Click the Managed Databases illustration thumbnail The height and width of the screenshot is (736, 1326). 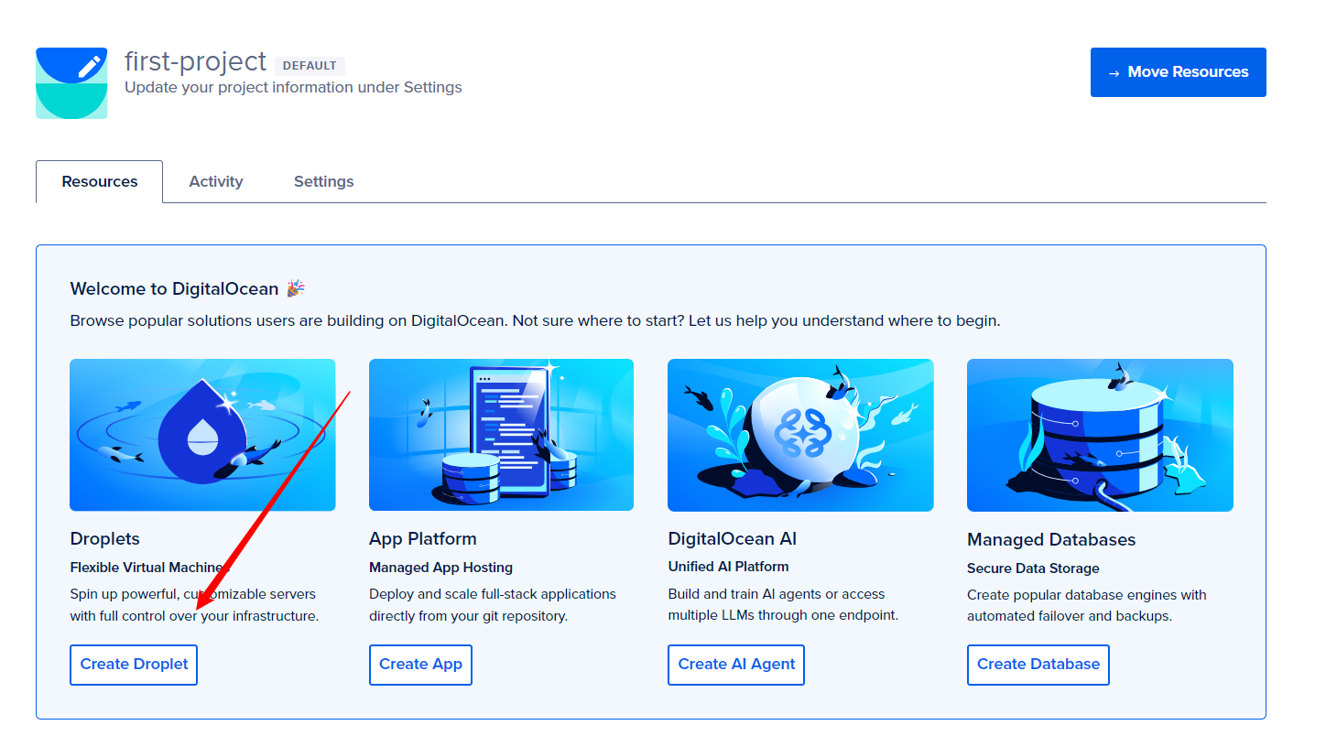[1100, 435]
